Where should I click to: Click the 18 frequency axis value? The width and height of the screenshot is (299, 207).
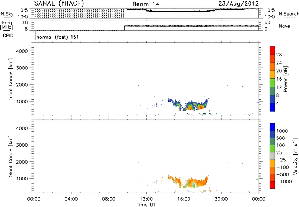(x=25, y=22)
